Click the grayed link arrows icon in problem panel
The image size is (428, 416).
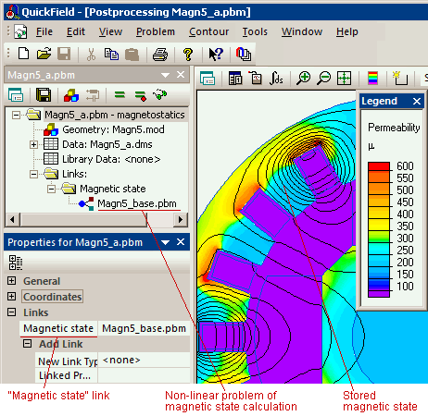(x=93, y=95)
